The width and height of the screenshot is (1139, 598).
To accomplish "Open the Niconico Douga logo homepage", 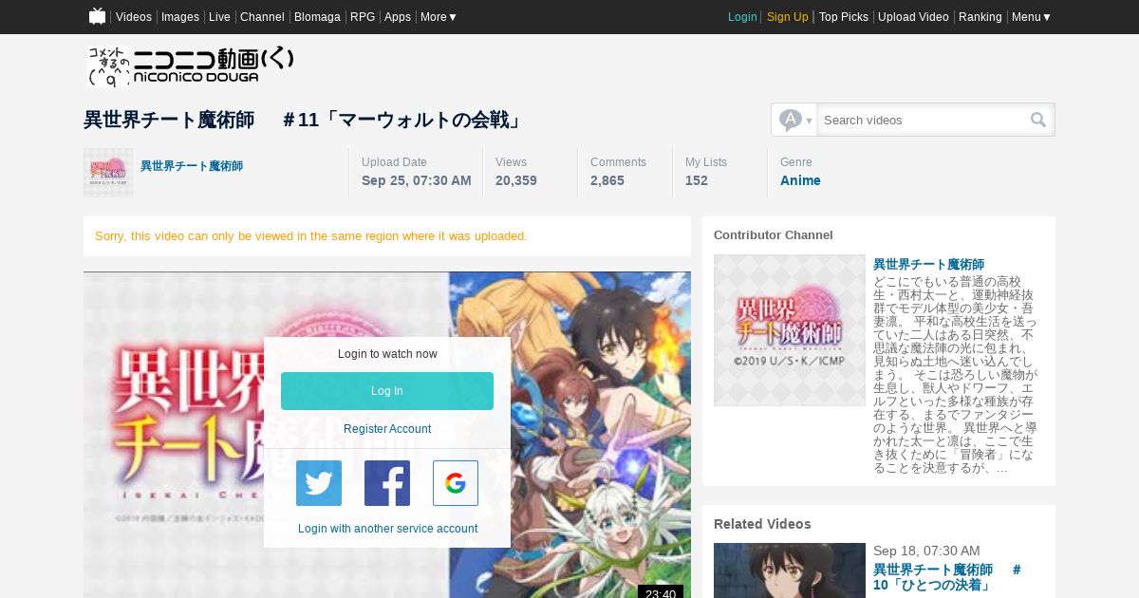I will point(190,65).
